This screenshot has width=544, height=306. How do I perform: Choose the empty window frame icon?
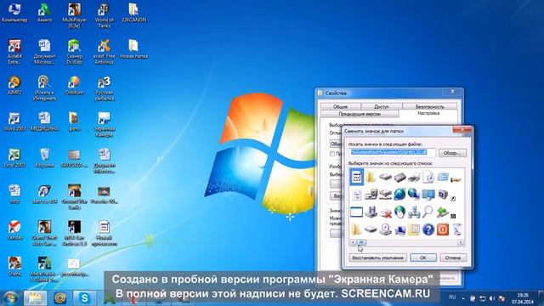[356, 212]
